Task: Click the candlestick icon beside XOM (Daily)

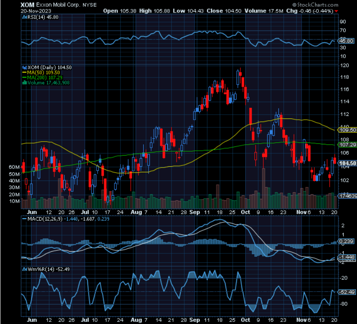Action: coord(25,67)
